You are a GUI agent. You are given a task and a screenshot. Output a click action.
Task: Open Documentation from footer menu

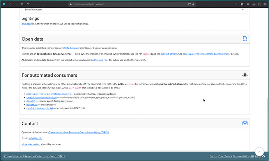click(241, 156)
